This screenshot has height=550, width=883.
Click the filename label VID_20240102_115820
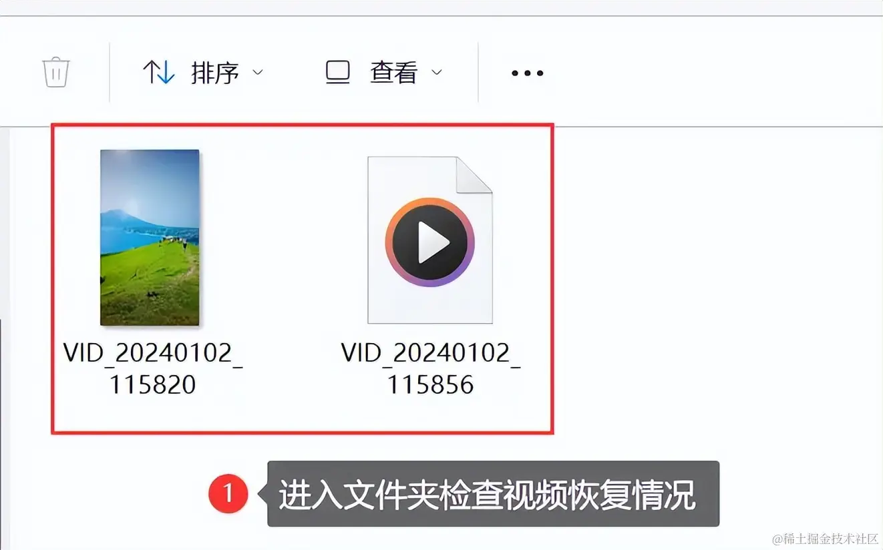(153, 368)
